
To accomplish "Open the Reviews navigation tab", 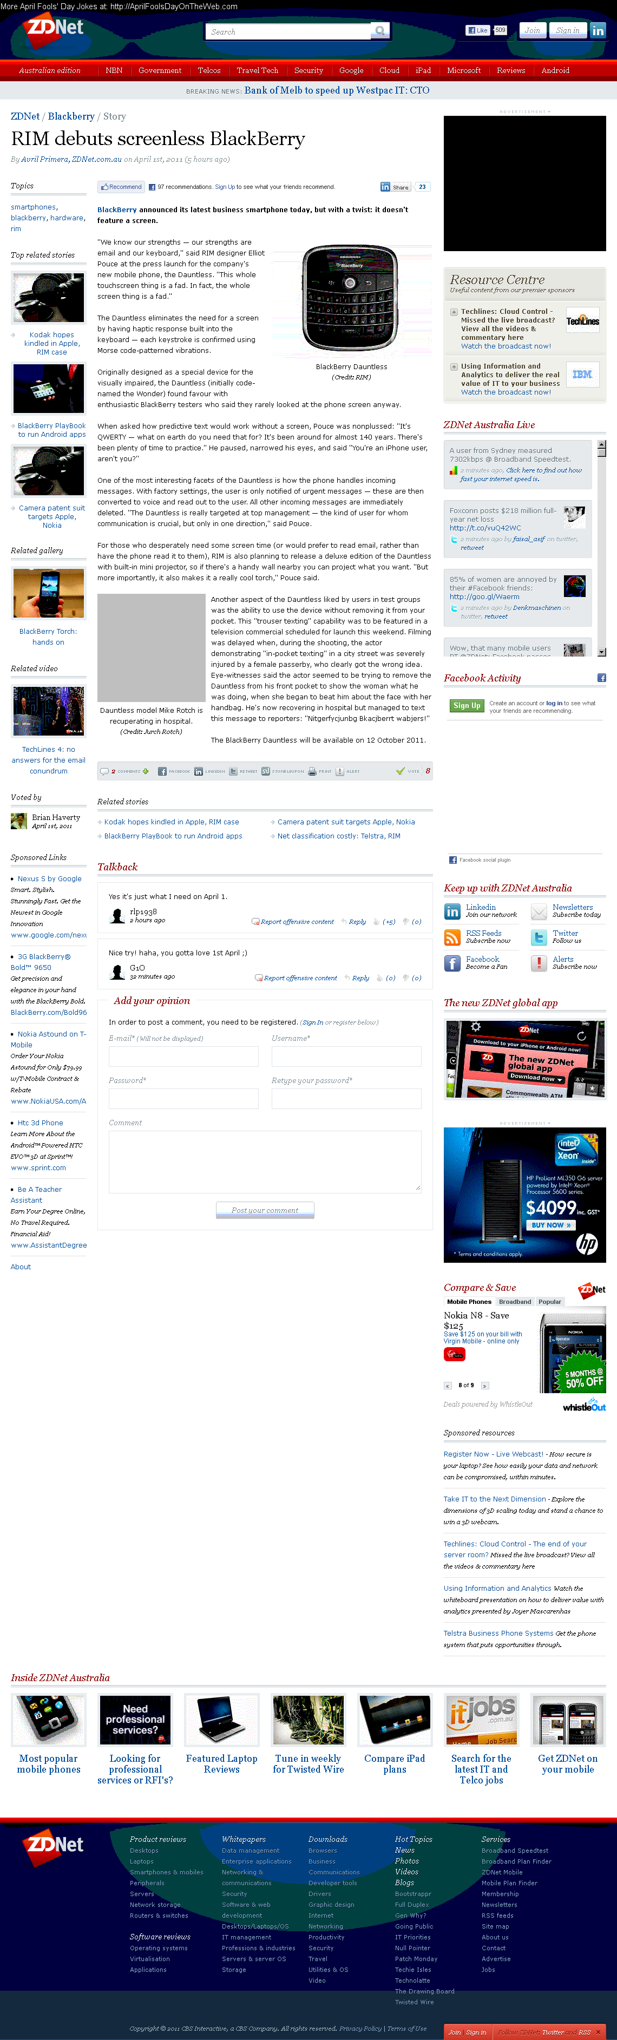I will tap(511, 70).
